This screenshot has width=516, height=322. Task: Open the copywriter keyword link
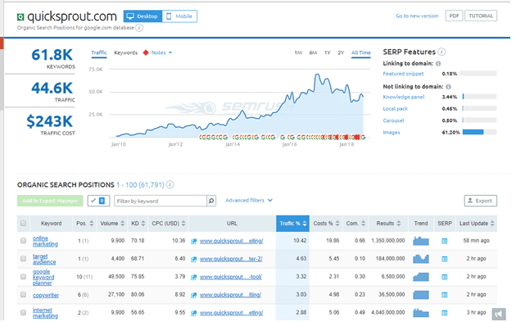coord(46,295)
